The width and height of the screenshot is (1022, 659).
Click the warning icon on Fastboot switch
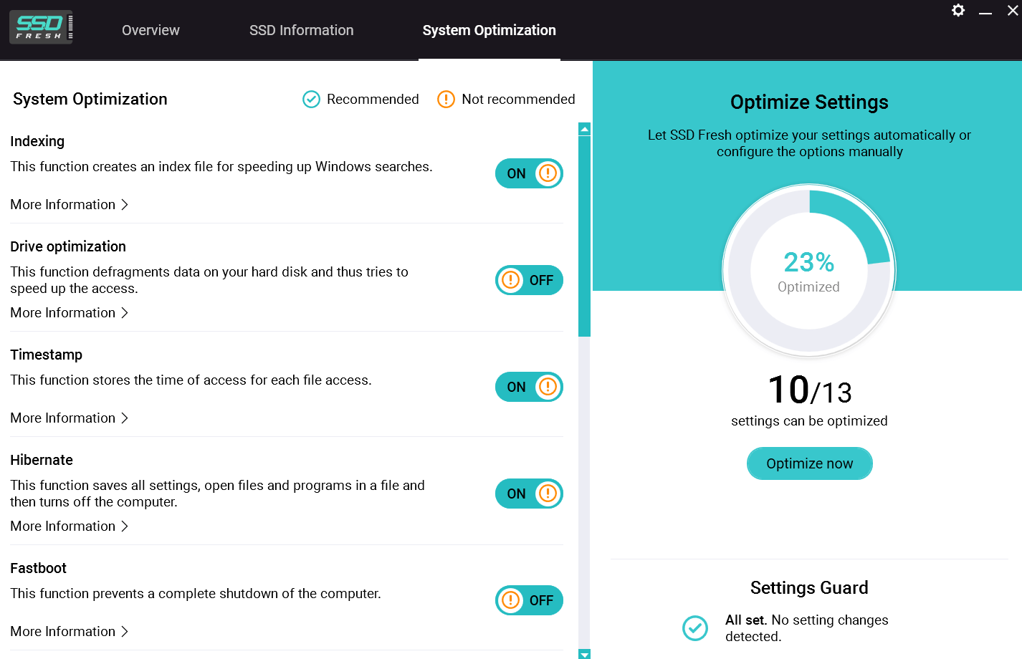512,600
